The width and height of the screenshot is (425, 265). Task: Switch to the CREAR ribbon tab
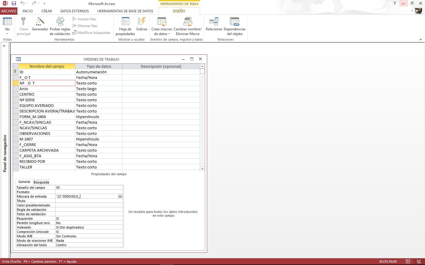pos(47,11)
